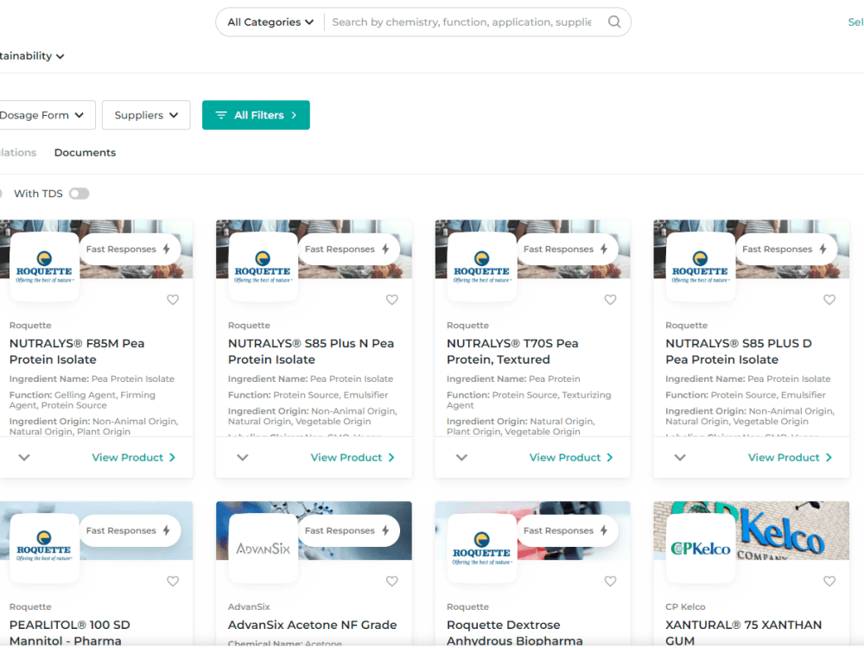View Product for NUTRALYS F85M
The image size is (864, 648).
tap(134, 457)
